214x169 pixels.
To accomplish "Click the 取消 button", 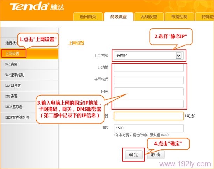I will pyautogui.click(x=156, y=155).
